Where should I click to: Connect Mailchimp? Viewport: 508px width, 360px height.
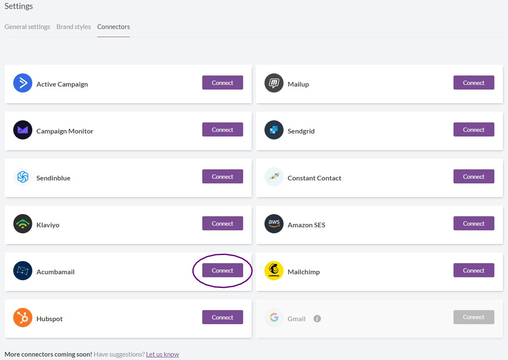click(474, 270)
